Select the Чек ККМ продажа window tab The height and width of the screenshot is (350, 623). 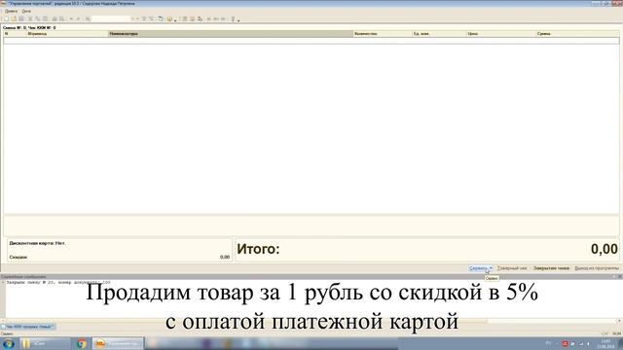28,327
